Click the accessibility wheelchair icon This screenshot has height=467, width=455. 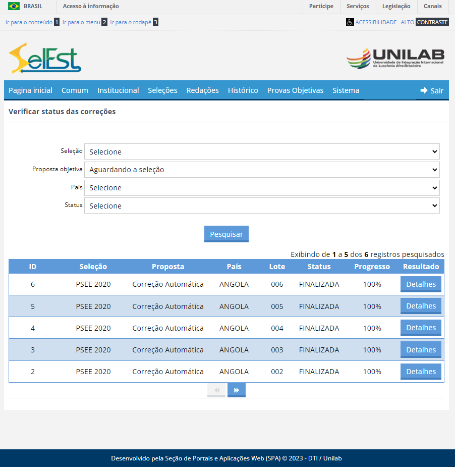(349, 22)
